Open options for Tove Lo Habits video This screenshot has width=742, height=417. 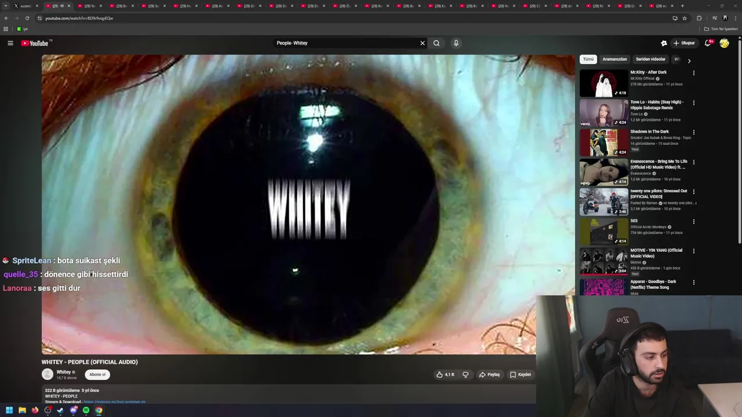694,103
